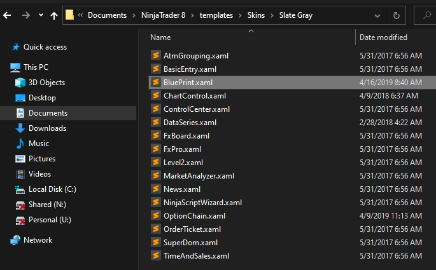
Task: Click the breadcrumb overflow chevron
Action: click(80, 15)
